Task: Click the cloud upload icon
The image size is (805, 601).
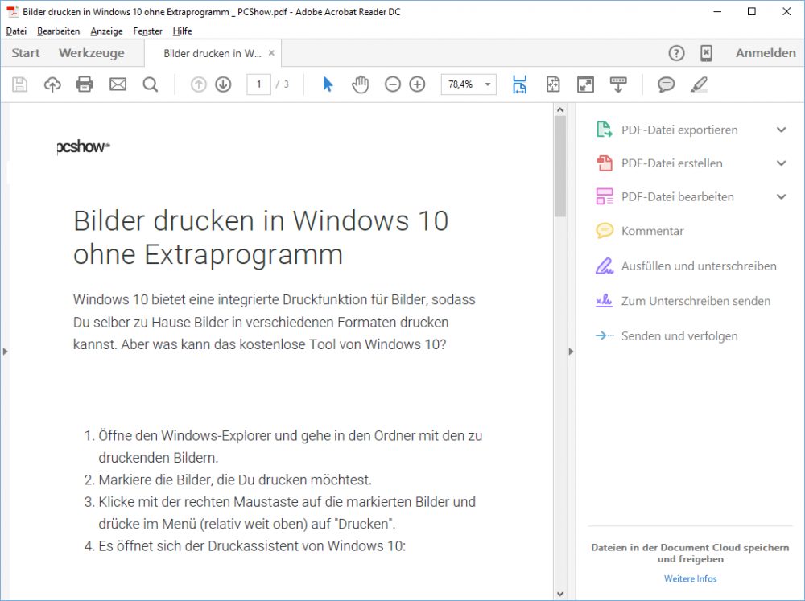Action: click(52, 84)
